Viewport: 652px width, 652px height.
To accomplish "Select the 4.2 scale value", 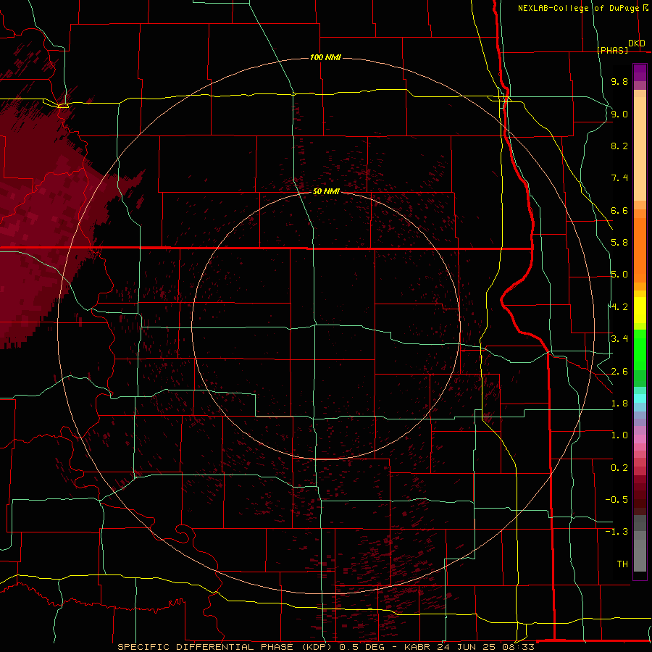I will point(619,307).
